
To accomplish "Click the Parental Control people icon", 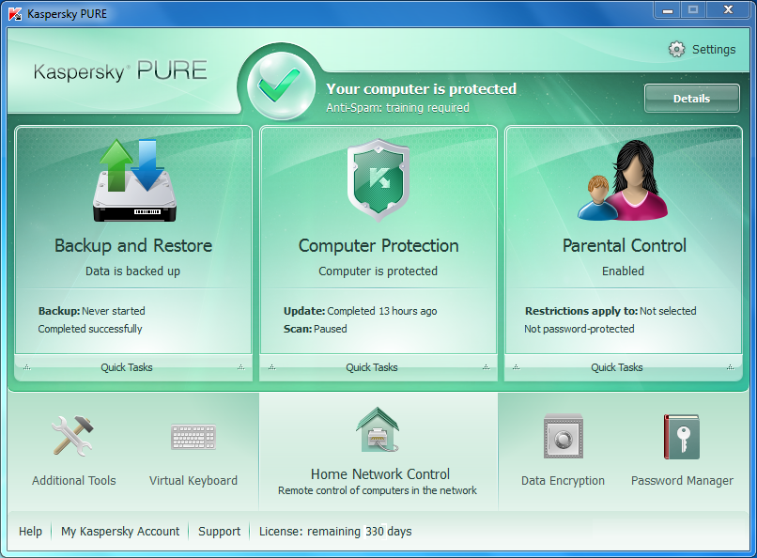I will tap(624, 180).
